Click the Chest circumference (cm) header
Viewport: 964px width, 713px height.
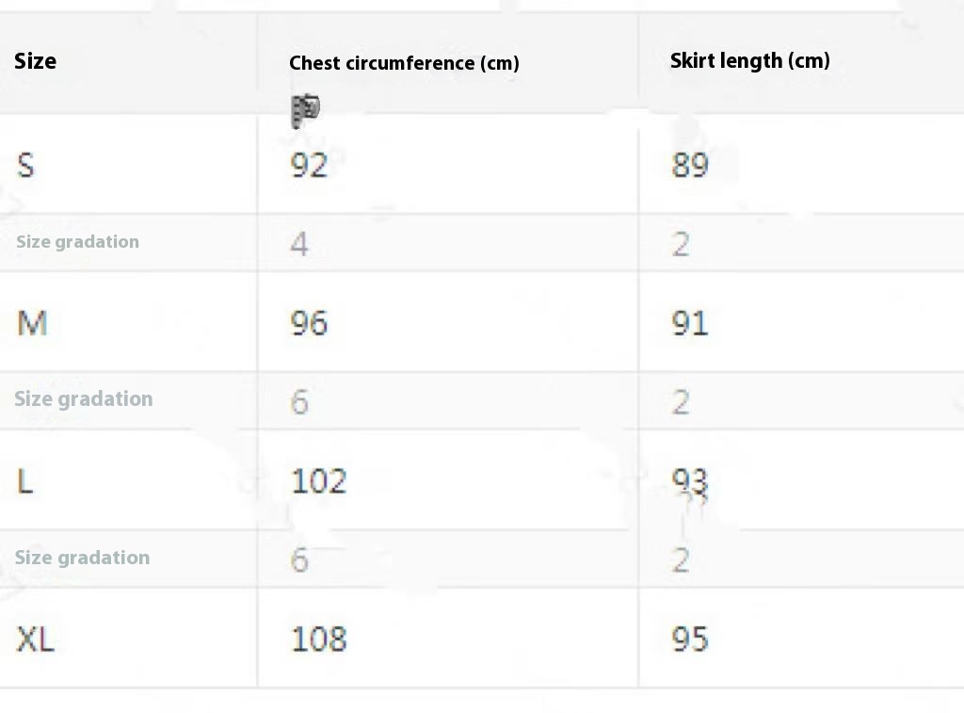click(x=404, y=63)
